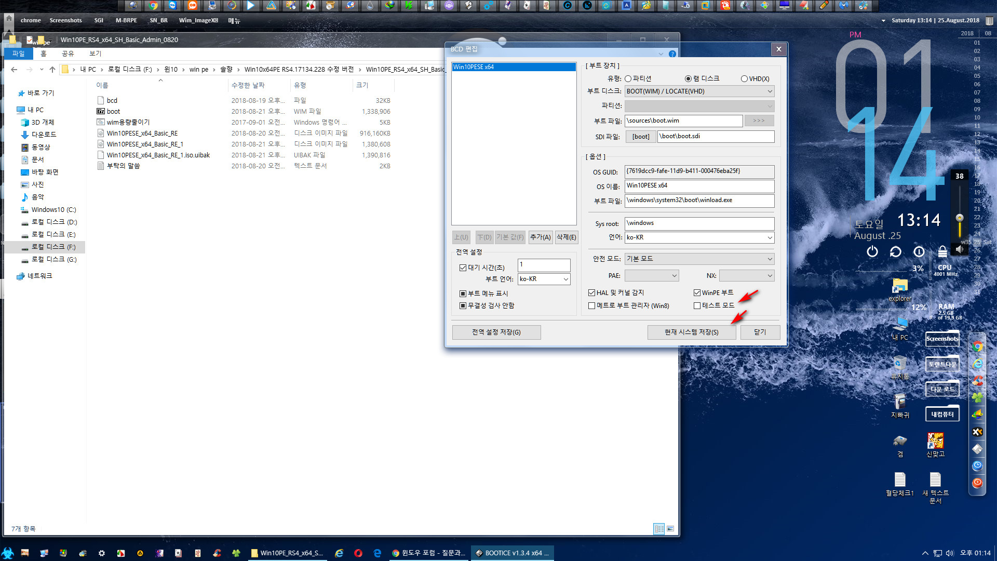Open the explorer desktop shortcut
The height and width of the screenshot is (561, 997).
900,290
